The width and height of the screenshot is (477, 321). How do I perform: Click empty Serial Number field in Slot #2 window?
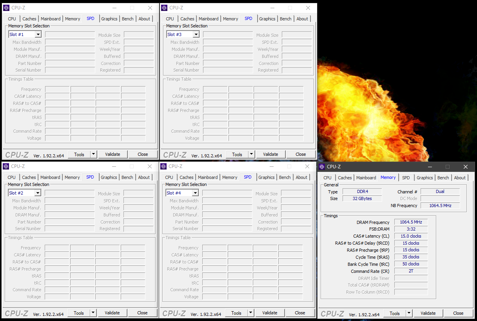pyautogui.click(x=69, y=229)
